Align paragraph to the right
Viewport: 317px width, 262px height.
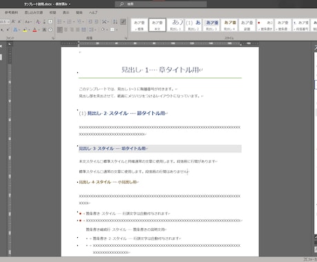pos(72,30)
